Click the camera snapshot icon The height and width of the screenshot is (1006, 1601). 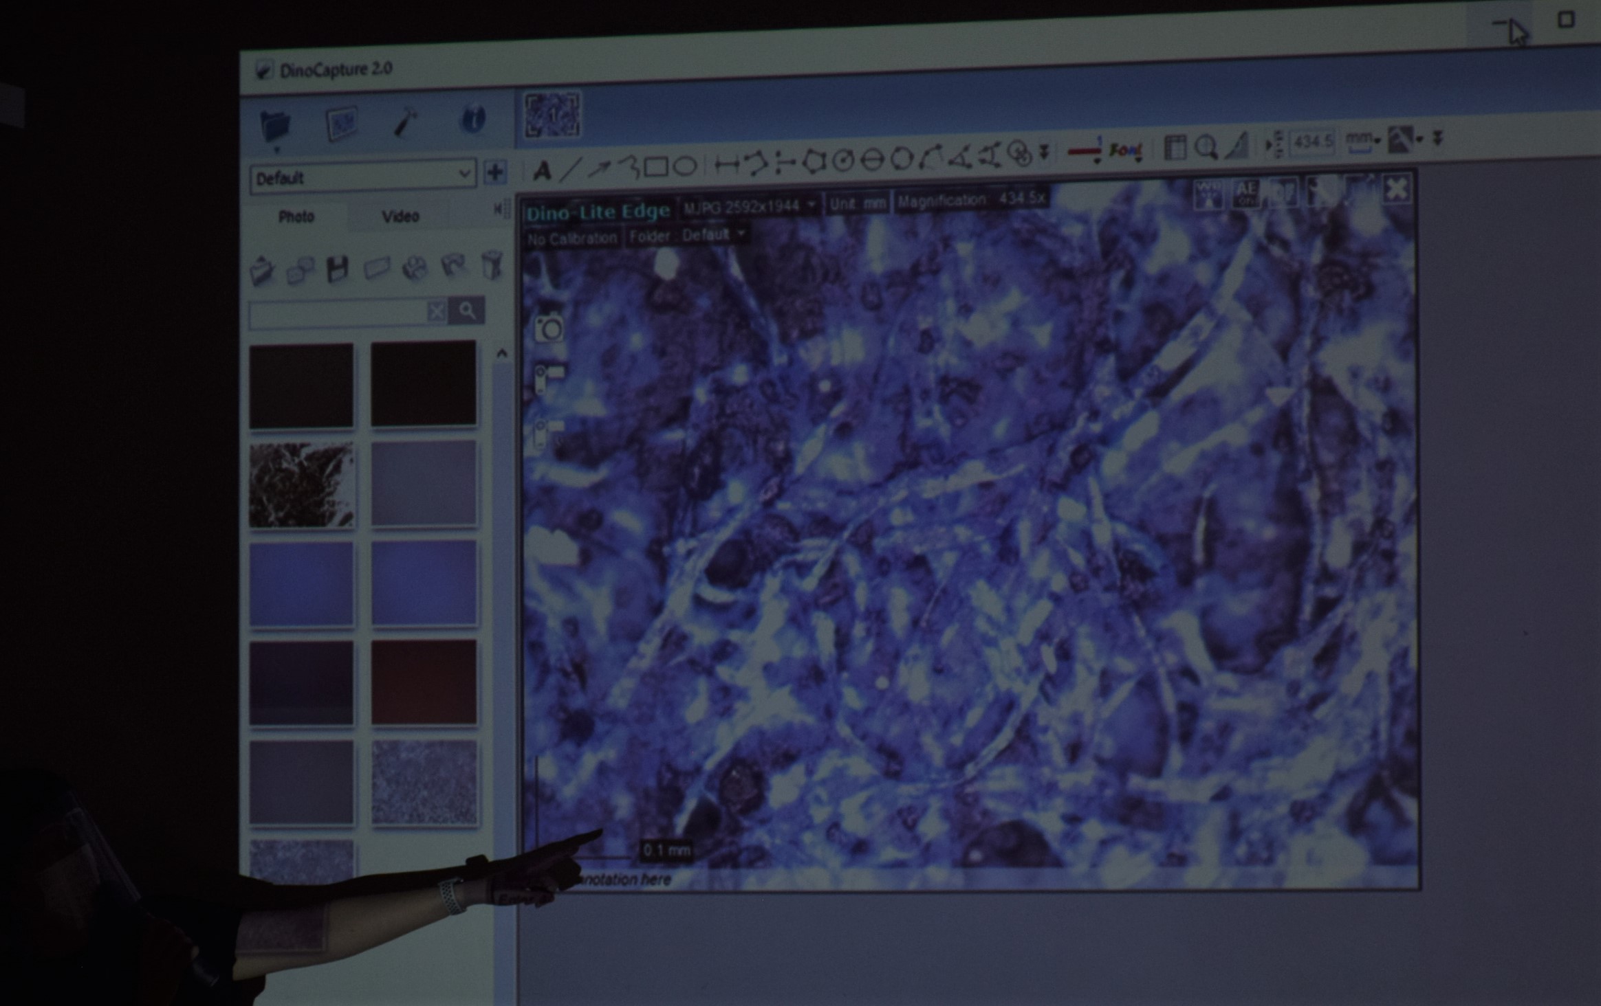549,328
